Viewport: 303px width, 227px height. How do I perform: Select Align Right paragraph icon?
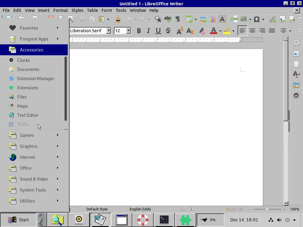tap(262, 30)
